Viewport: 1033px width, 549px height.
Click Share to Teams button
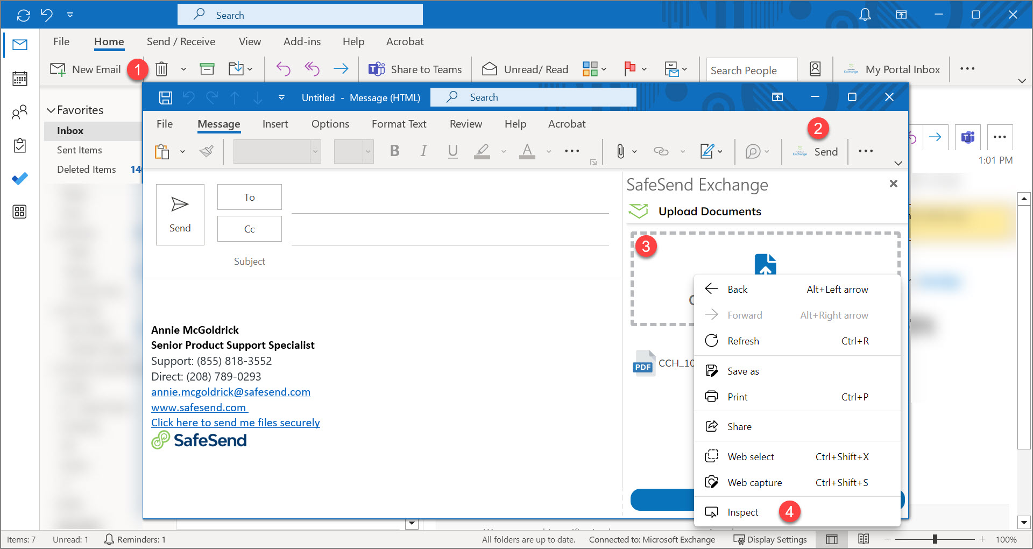(x=415, y=69)
